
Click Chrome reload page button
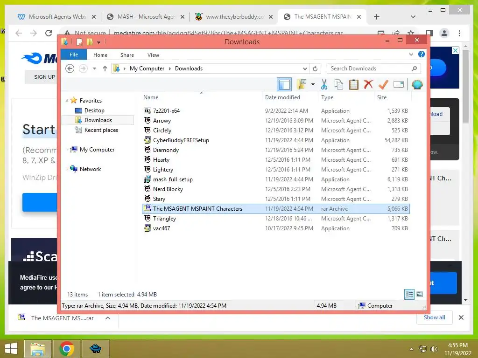coord(49,33)
